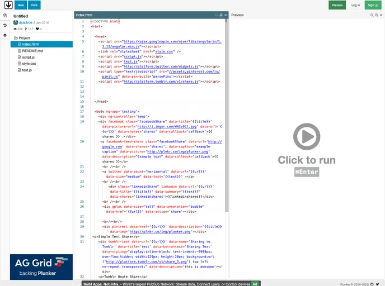Open Plunker's Twitter icon in footer
Image resolution: width=385 pixels, height=286 pixels.
pos(377,284)
